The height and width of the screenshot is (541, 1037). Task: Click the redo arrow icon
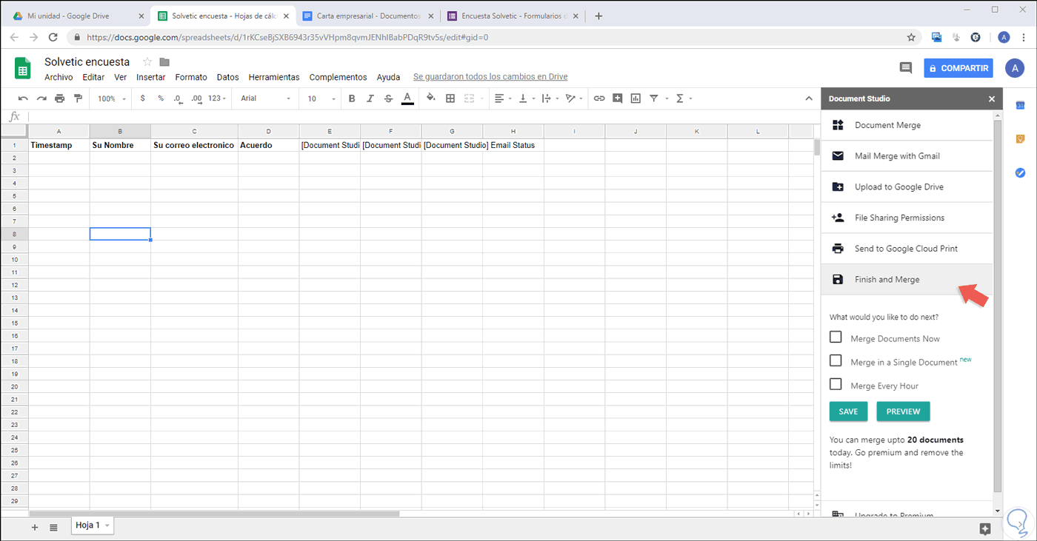point(41,98)
